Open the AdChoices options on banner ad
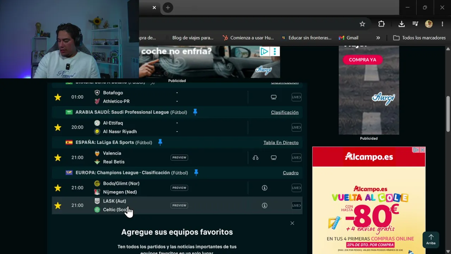This screenshot has height=254, width=451. click(x=275, y=52)
